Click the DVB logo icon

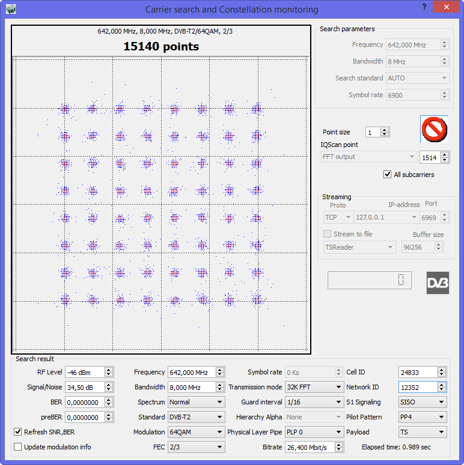[x=438, y=283]
